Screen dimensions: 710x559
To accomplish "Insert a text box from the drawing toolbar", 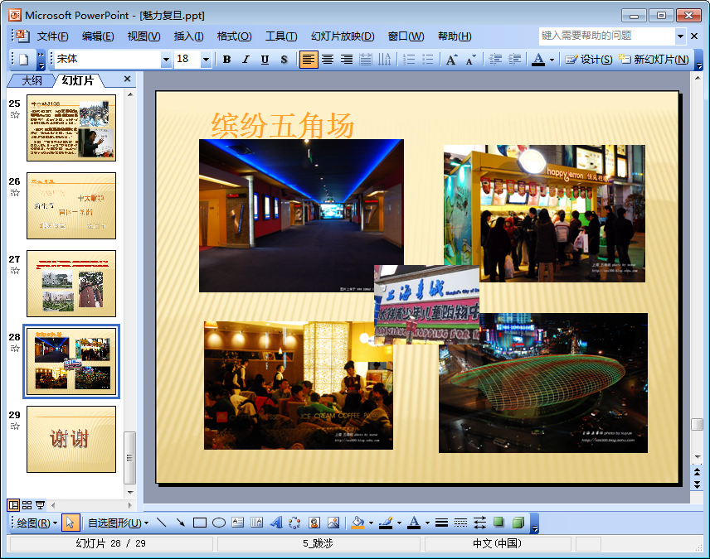I will click(237, 523).
